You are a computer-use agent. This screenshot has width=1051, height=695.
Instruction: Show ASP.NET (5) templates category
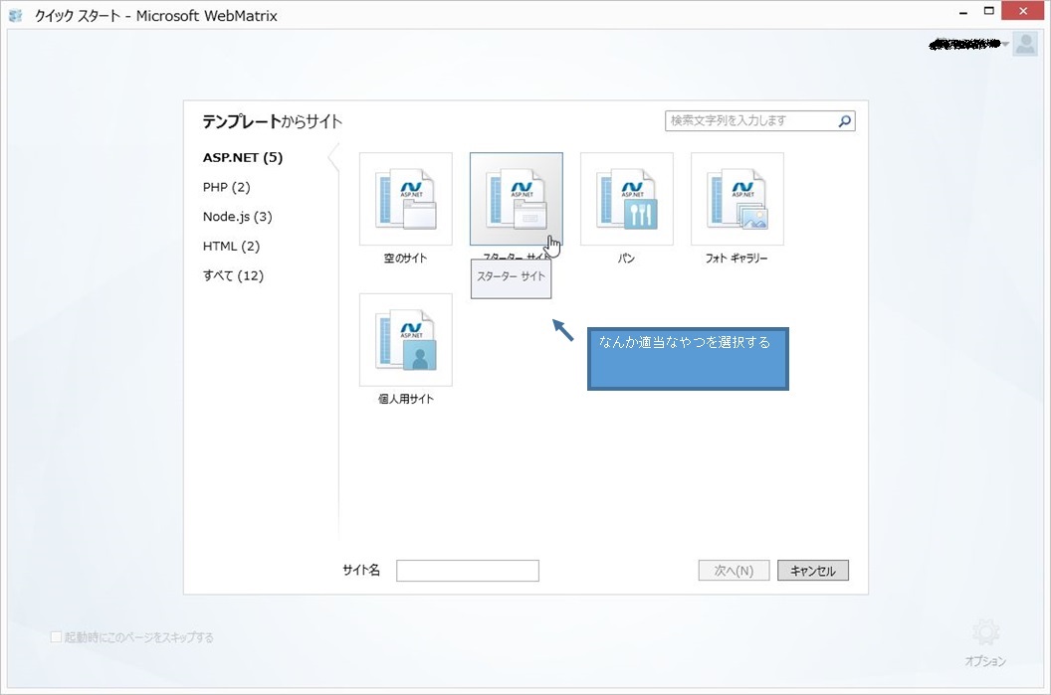(243, 157)
